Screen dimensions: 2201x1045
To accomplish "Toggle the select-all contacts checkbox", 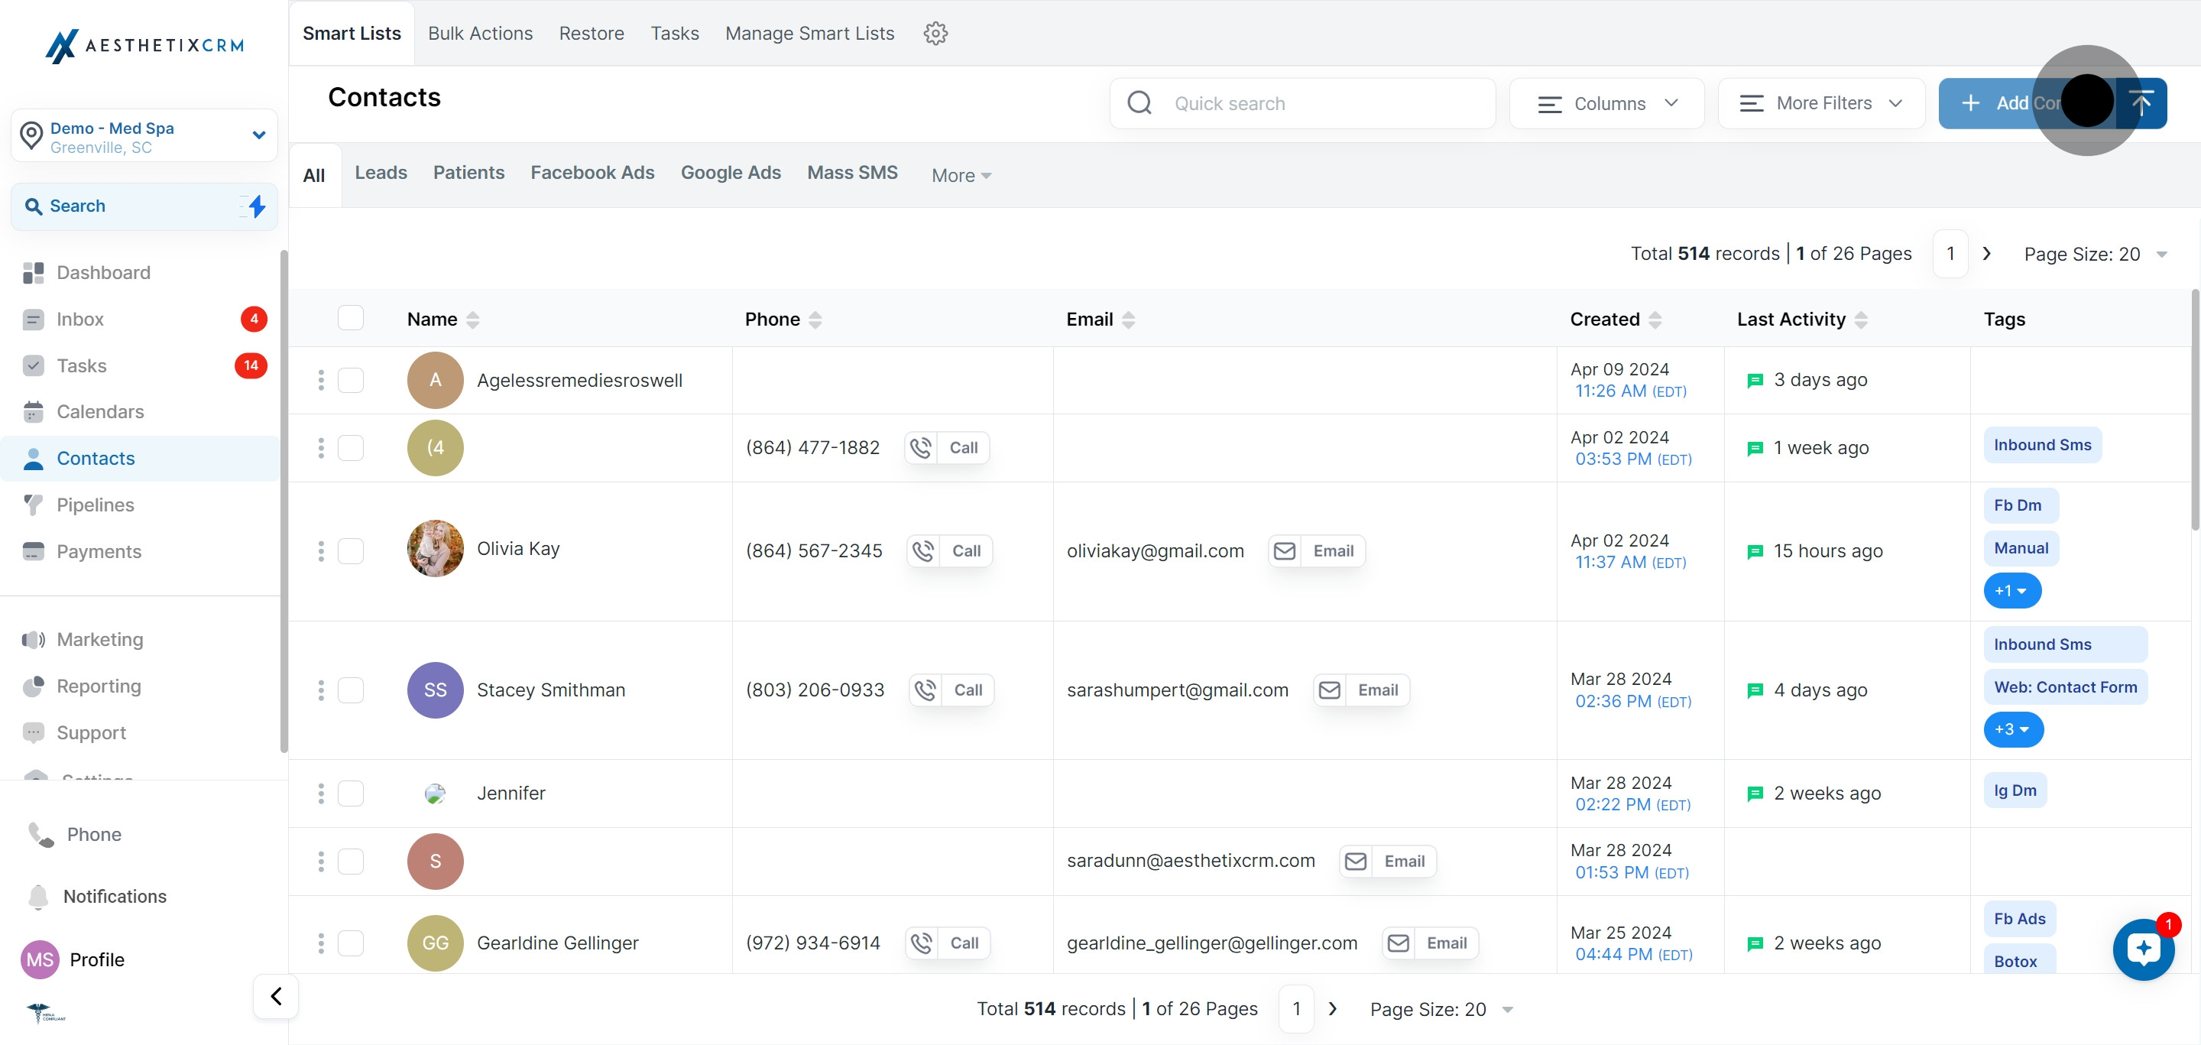I will pyautogui.click(x=350, y=319).
